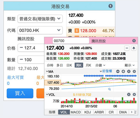Open 代碼 stock code dropdown
This screenshot has width=140, height=118.
click(x=40, y=30)
